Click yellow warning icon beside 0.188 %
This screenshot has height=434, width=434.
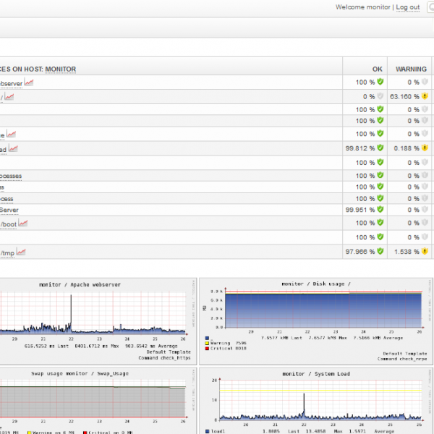point(425,148)
